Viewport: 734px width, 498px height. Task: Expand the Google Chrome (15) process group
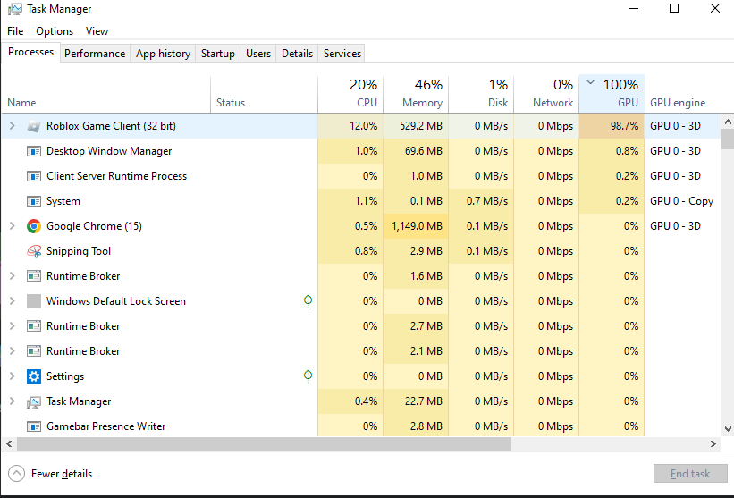pos(13,226)
